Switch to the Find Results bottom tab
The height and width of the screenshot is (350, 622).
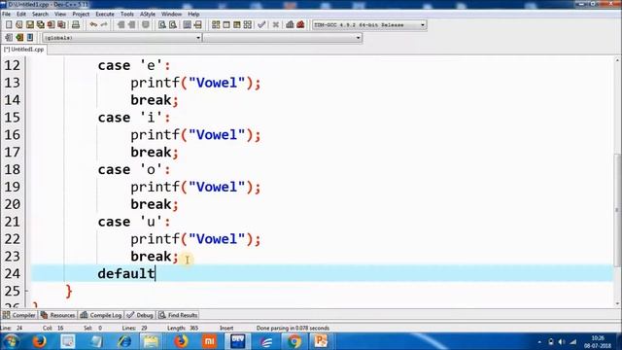178,315
